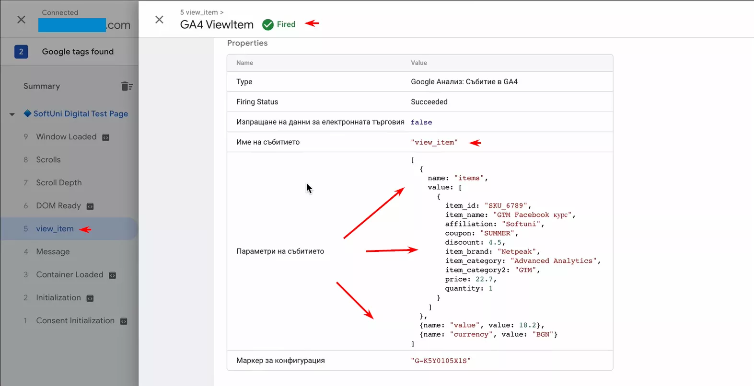754x386 pixels.
Task: Click 'Параметри на събитието' row label
Action: [280, 251]
